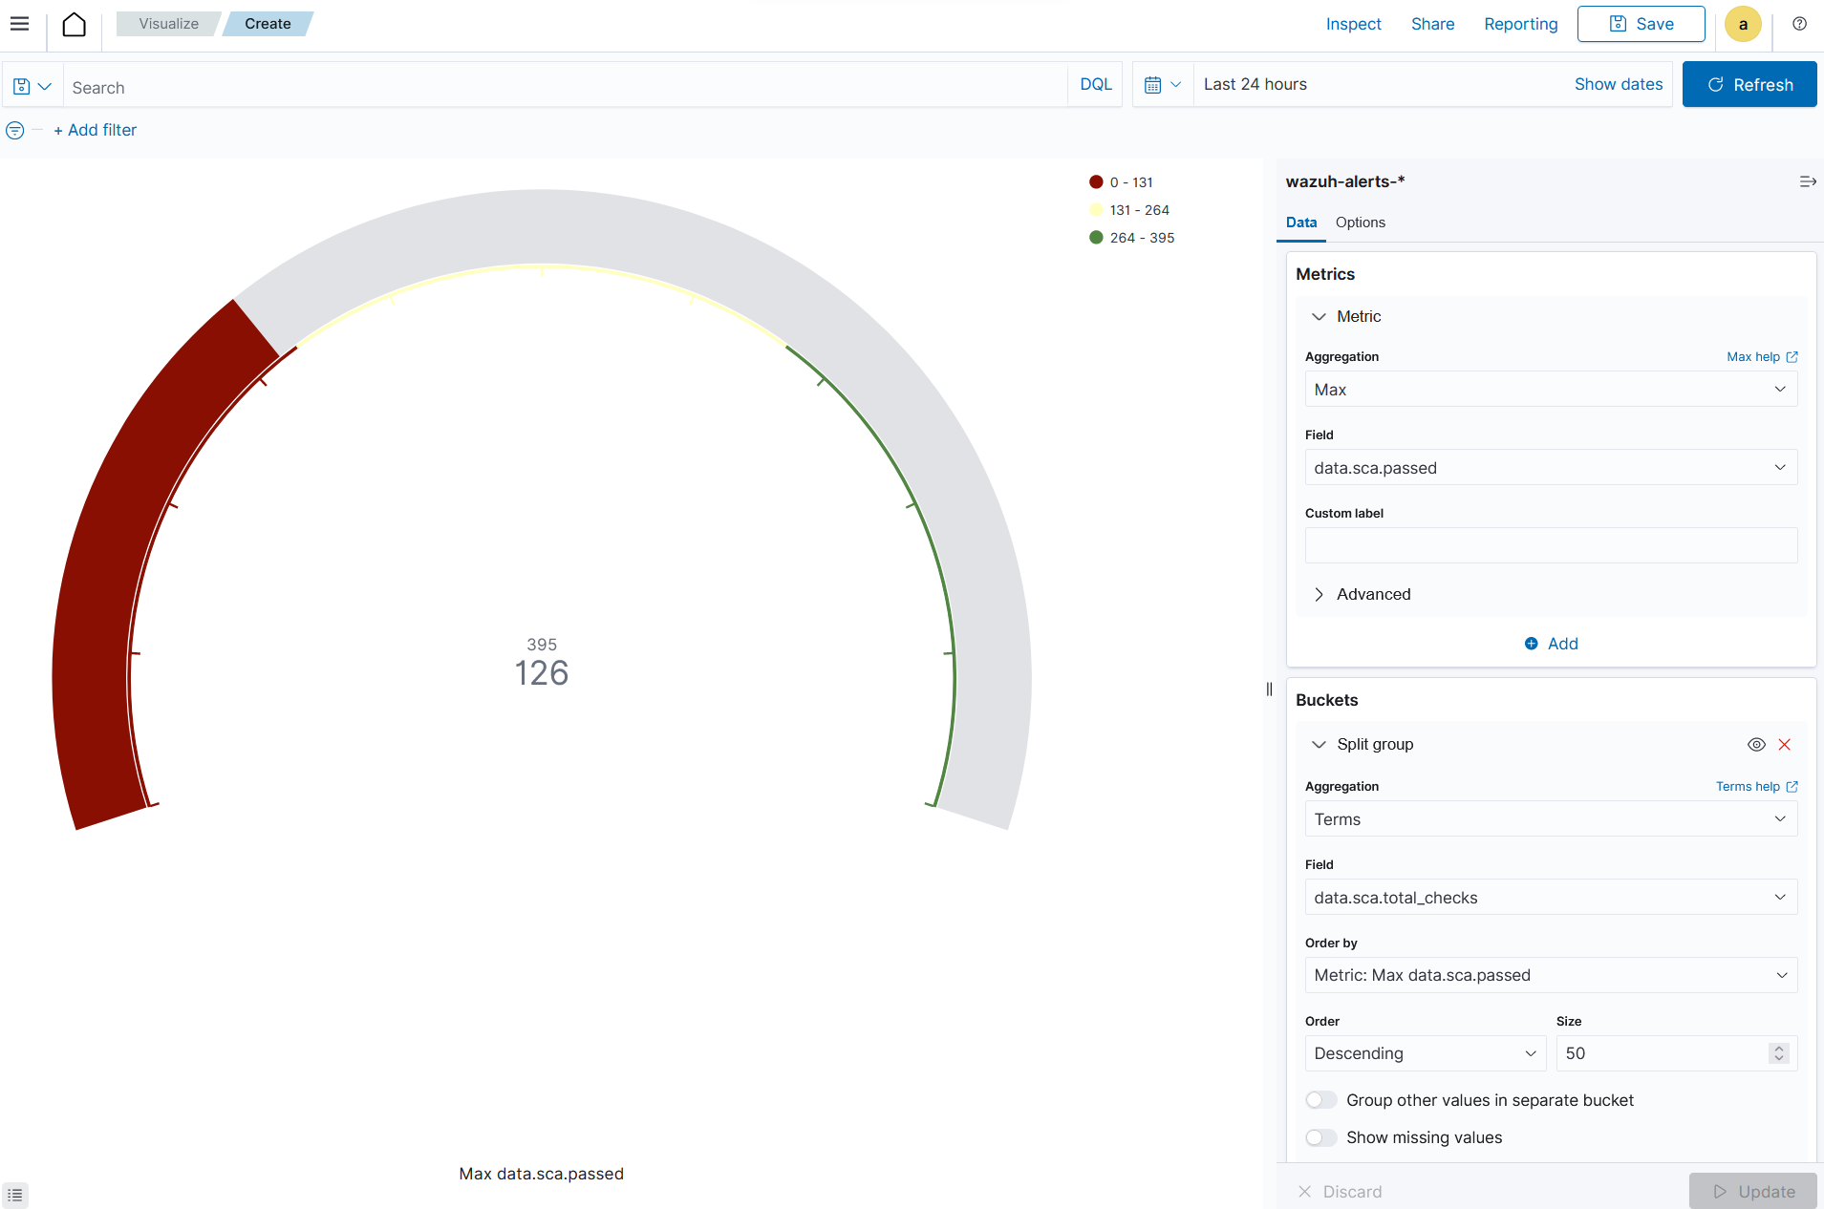This screenshot has width=1824, height=1209.
Task: Click the Update button
Action: coord(1752,1192)
